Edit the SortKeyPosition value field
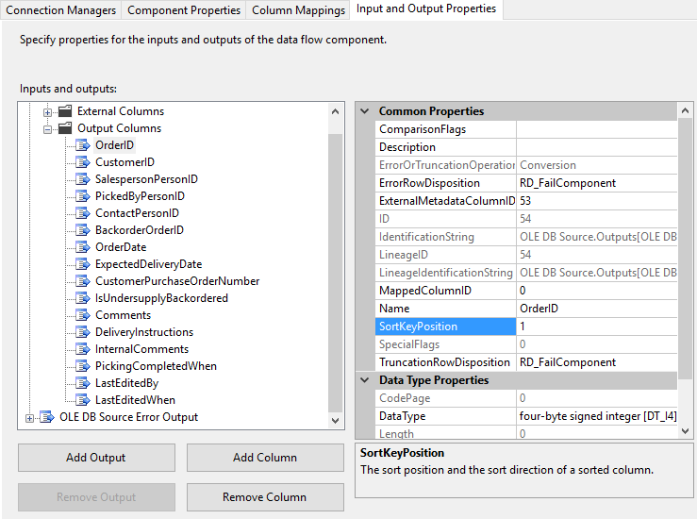The width and height of the screenshot is (697, 519). coord(596,326)
